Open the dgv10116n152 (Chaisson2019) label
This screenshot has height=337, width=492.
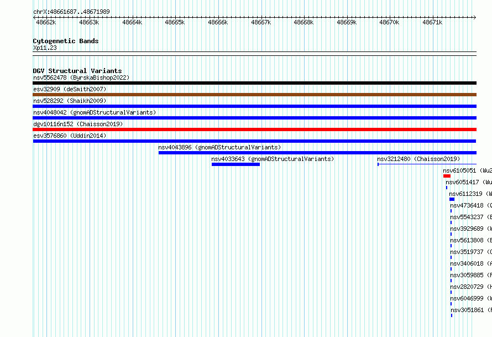(x=78, y=124)
